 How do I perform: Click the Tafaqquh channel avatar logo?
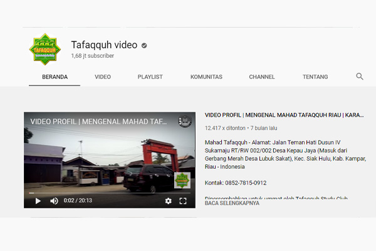45,49
